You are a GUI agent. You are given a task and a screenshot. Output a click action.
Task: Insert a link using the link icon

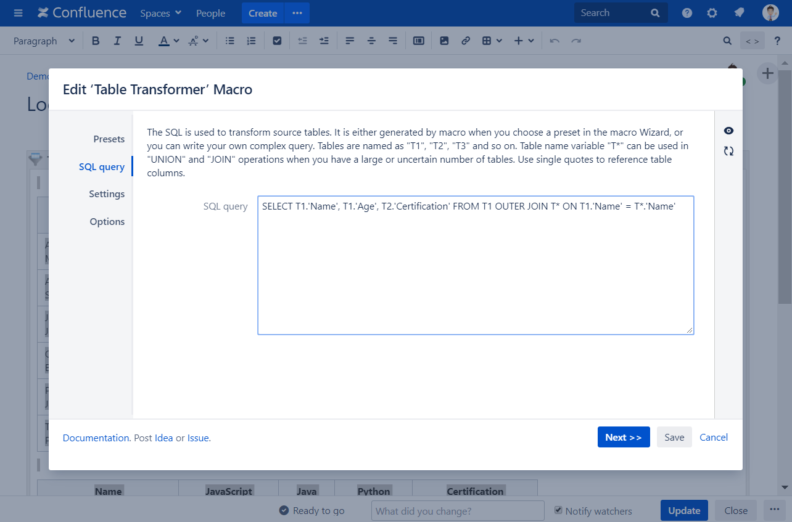point(466,41)
